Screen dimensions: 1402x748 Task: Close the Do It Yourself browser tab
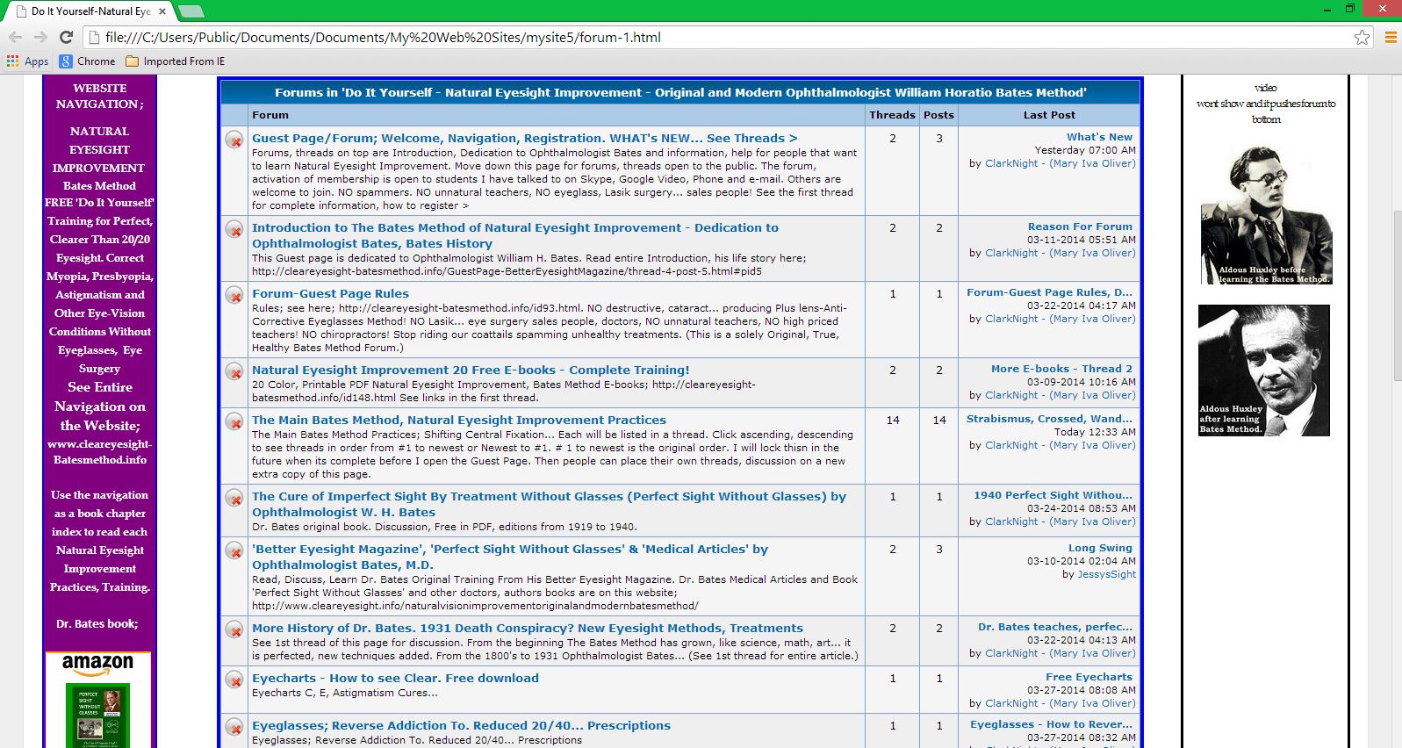click(162, 11)
